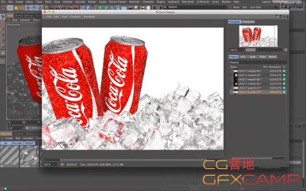Open Material Manager Function menu
Screen dimensions: 306x191
(28, 138)
